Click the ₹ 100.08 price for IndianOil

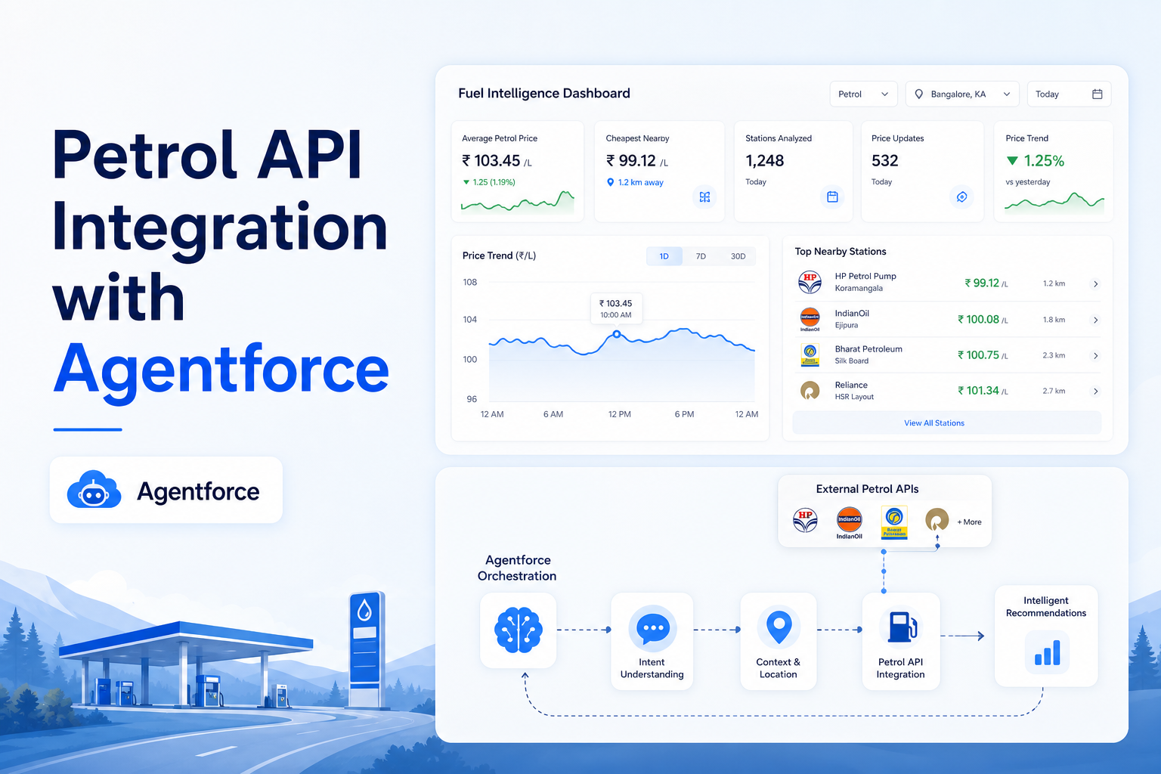click(983, 320)
